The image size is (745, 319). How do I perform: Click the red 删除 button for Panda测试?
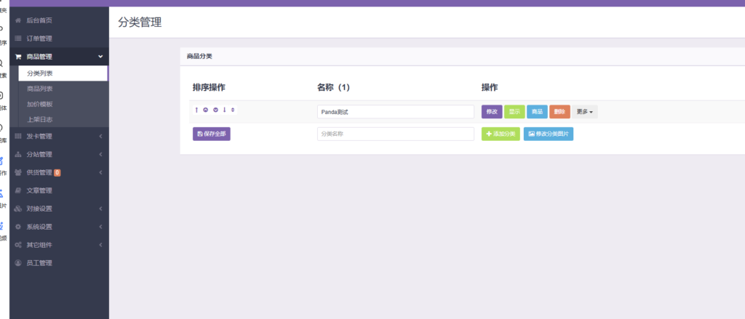pyautogui.click(x=559, y=112)
